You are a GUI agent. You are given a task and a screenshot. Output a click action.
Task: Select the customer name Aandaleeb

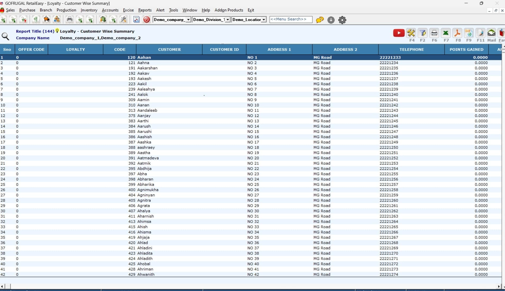click(x=147, y=110)
